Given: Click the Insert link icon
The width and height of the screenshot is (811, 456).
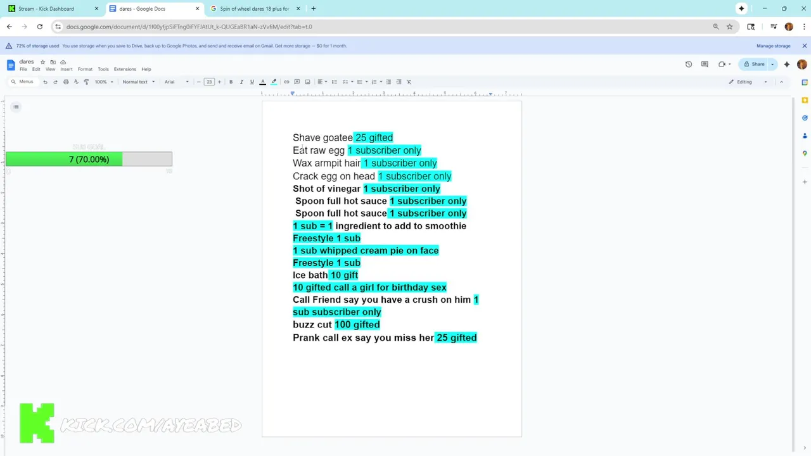Looking at the screenshot, I should pos(286,82).
